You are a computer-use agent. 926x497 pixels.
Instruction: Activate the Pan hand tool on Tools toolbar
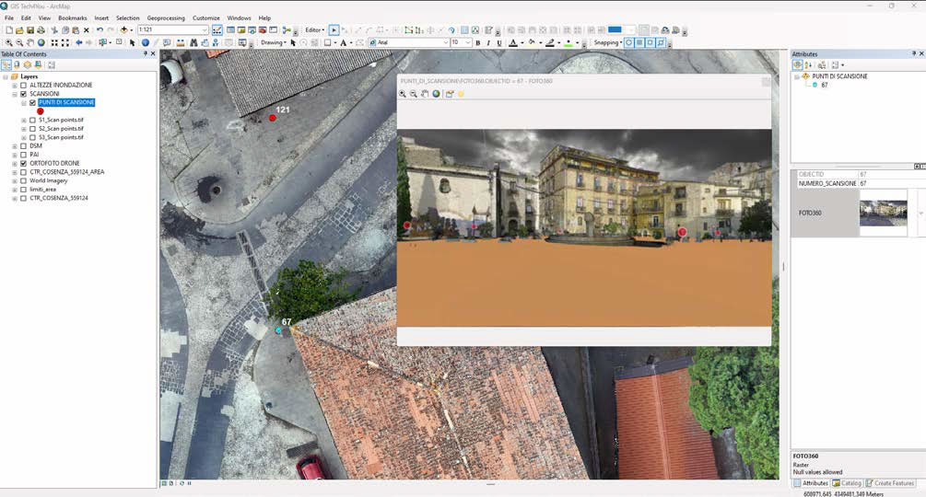30,43
